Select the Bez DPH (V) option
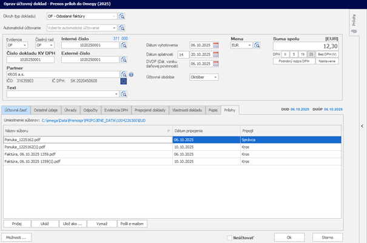This screenshot has width=367, height=243. pos(327,54)
